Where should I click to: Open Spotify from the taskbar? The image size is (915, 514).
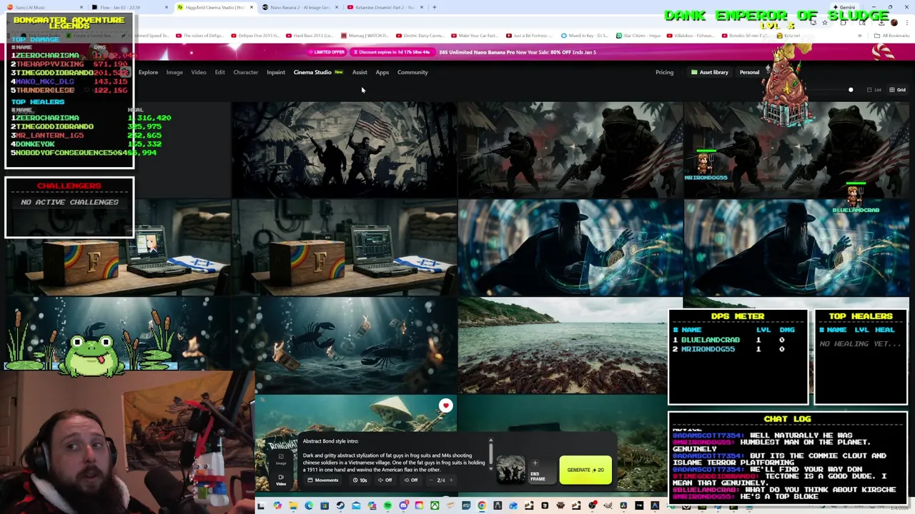pos(387,506)
